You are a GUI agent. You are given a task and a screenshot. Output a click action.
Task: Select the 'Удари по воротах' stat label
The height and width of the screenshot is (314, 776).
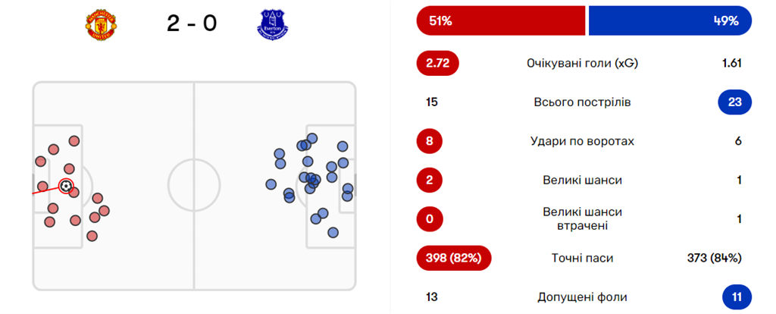pos(582,141)
